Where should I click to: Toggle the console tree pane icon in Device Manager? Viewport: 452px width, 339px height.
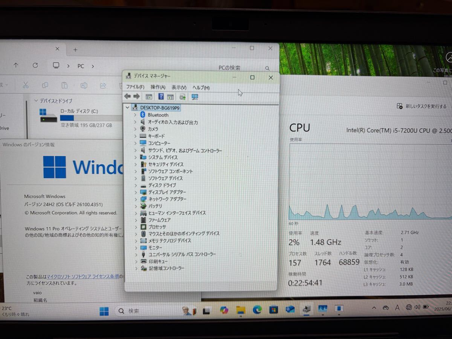click(149, 97)
